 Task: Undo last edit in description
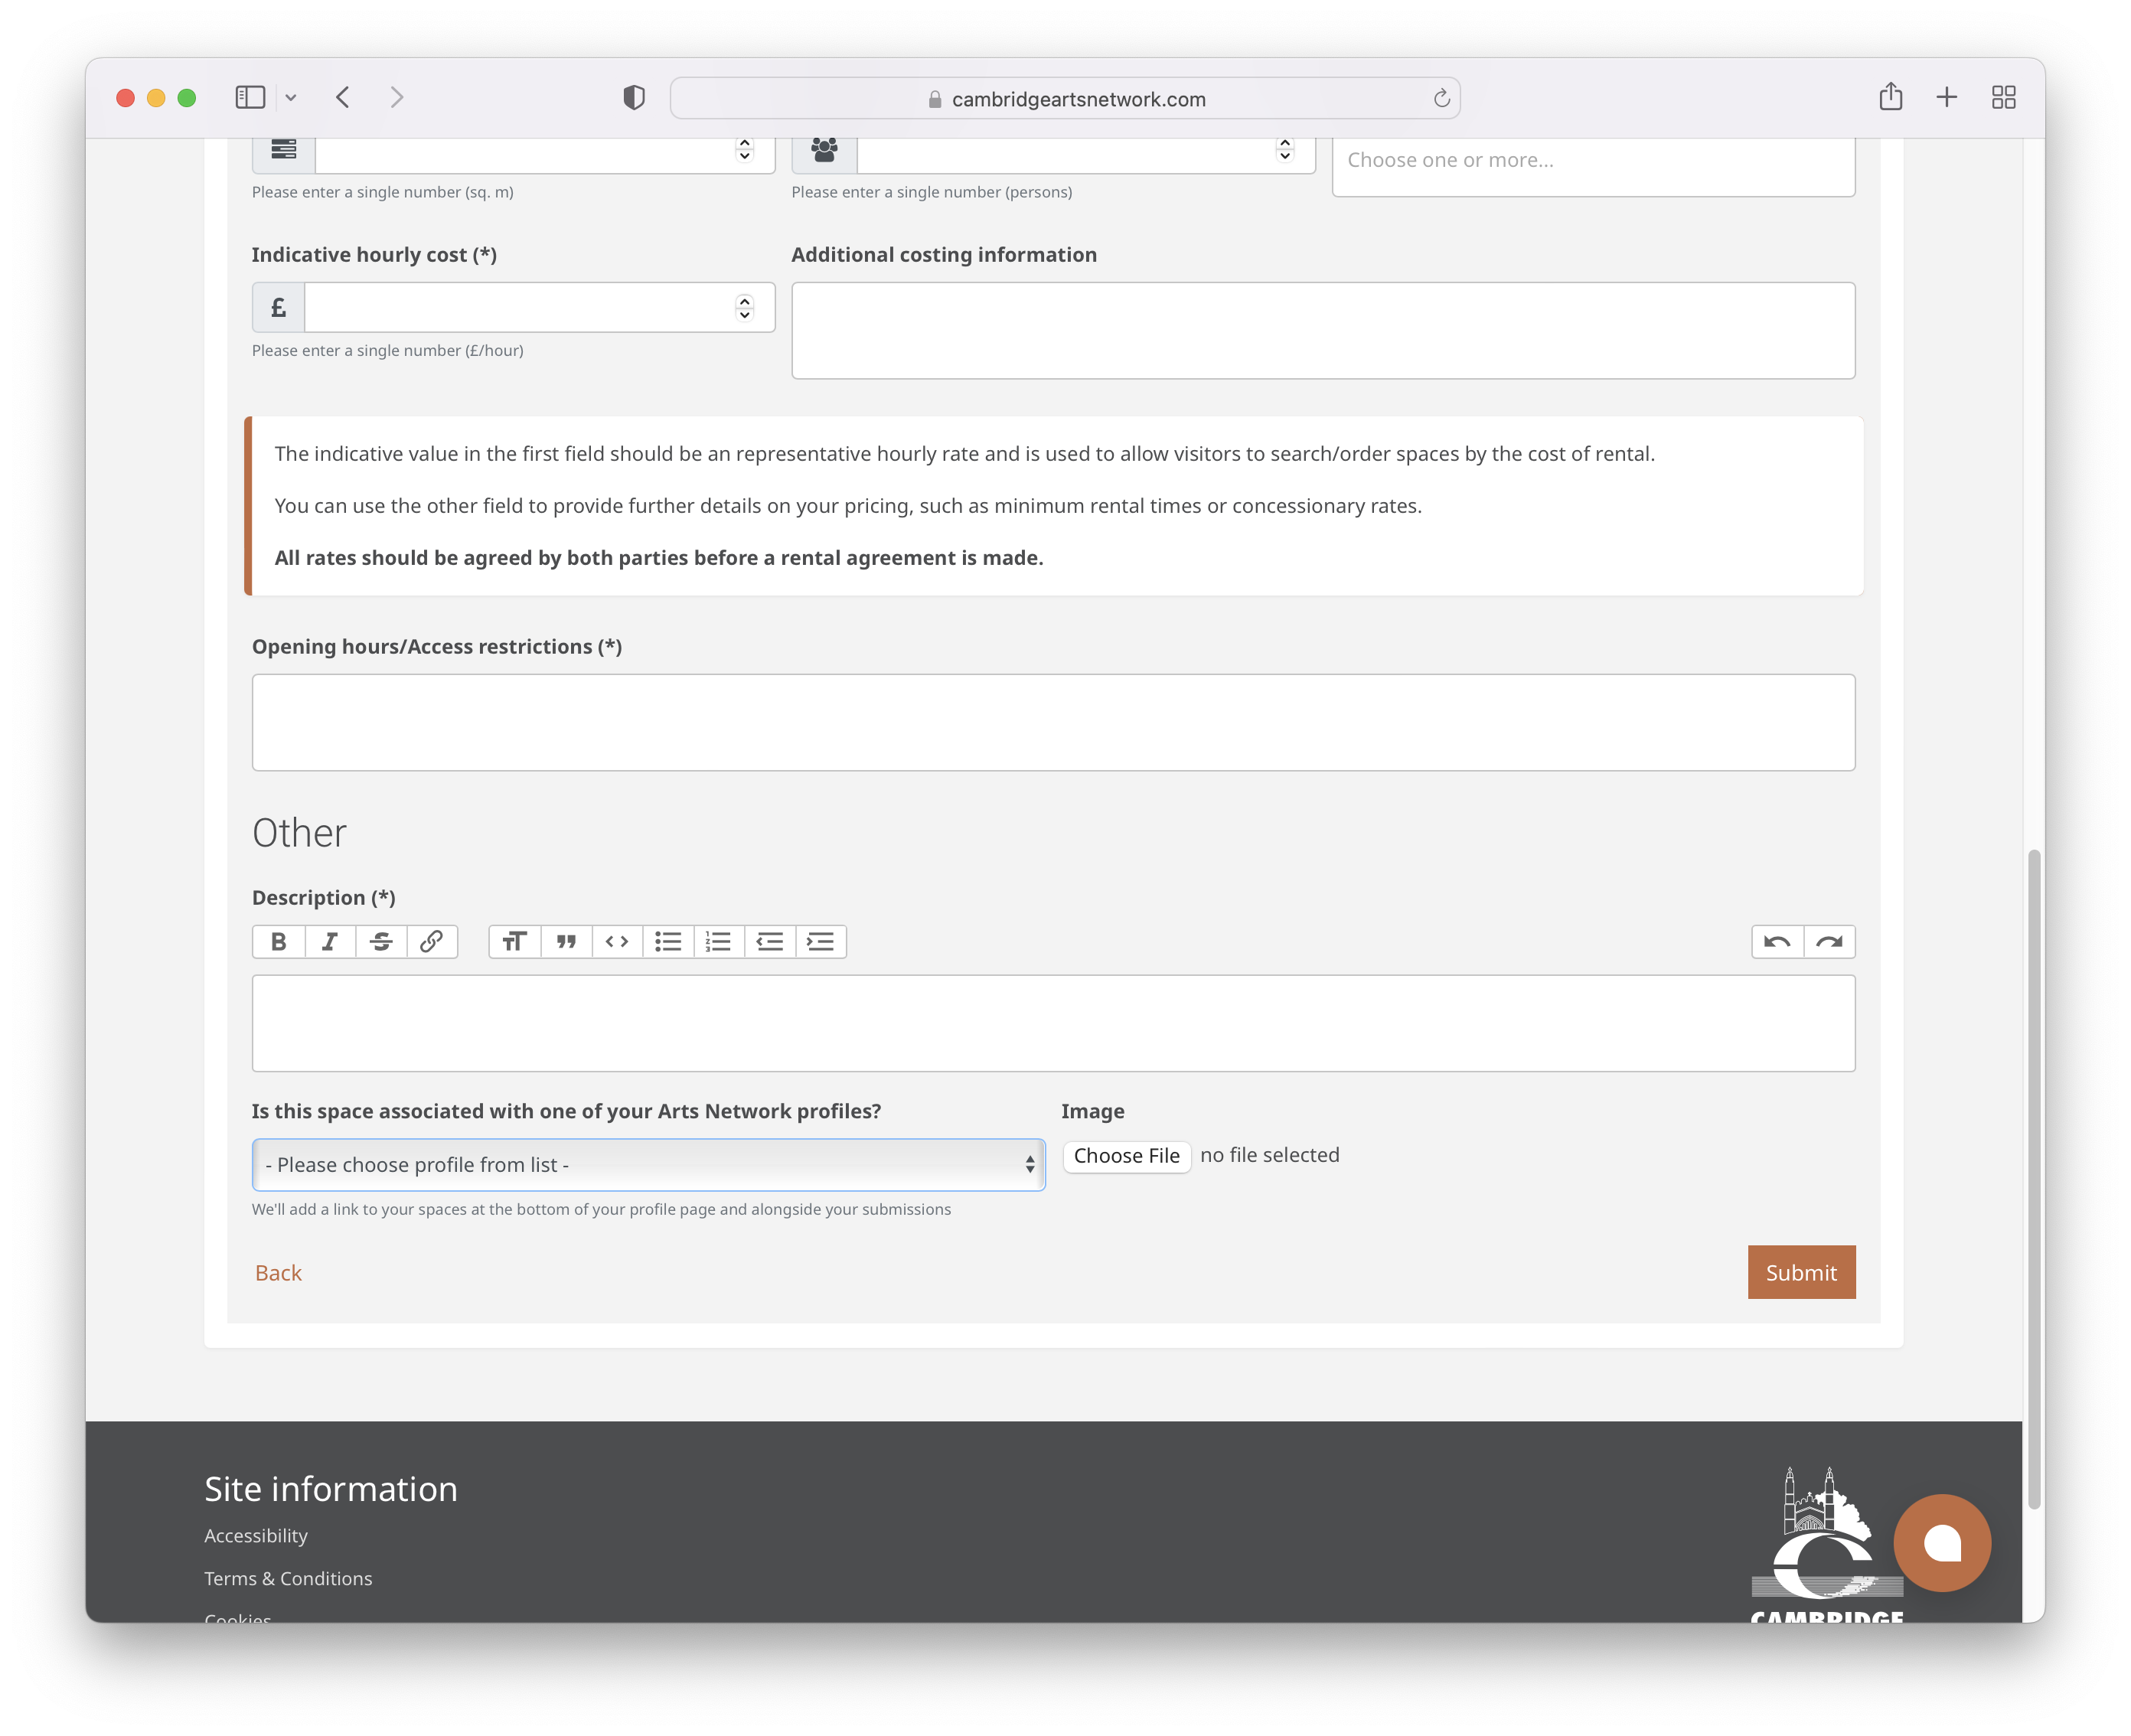(1777, 941)
